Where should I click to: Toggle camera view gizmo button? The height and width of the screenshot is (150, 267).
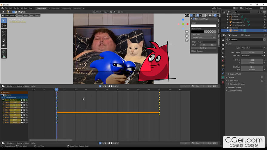click(x=187, y=40)
